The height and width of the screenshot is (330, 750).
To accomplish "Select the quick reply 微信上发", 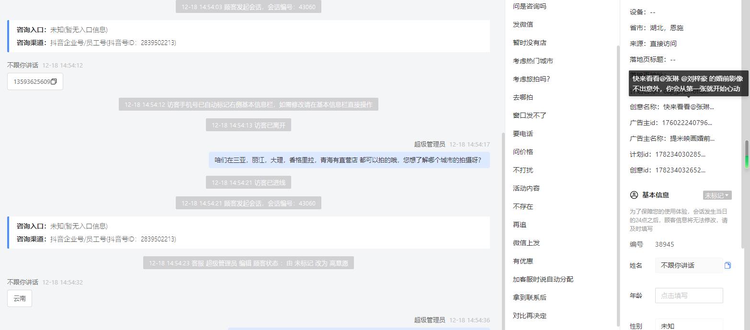I will click(x=526, y=243).
